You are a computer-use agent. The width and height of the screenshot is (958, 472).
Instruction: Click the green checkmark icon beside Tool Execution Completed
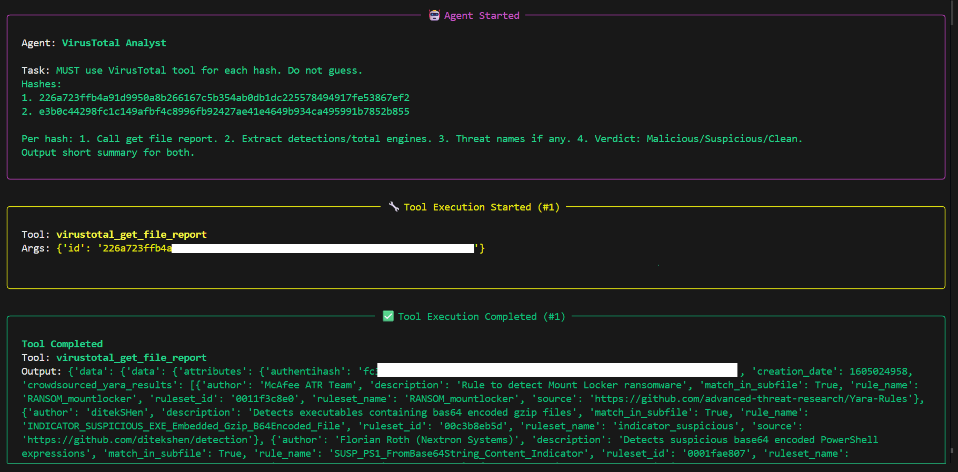(388, 316)
